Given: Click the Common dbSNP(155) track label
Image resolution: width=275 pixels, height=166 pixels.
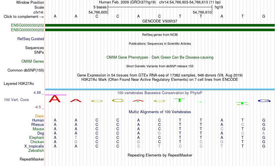Looking at the screenshot, I should coord(25,70).
